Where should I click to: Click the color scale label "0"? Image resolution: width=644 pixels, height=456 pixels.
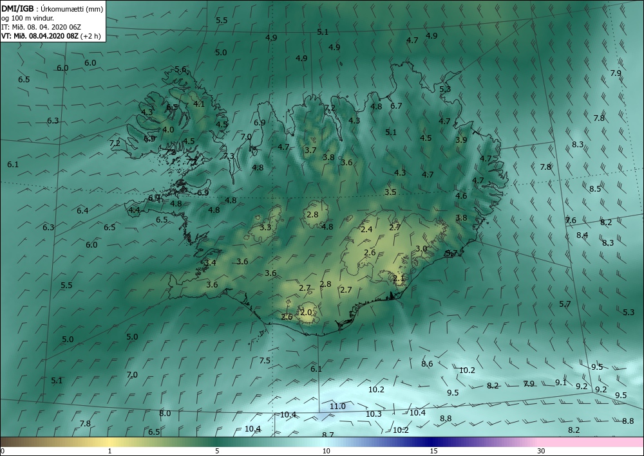tap(3, 451)
